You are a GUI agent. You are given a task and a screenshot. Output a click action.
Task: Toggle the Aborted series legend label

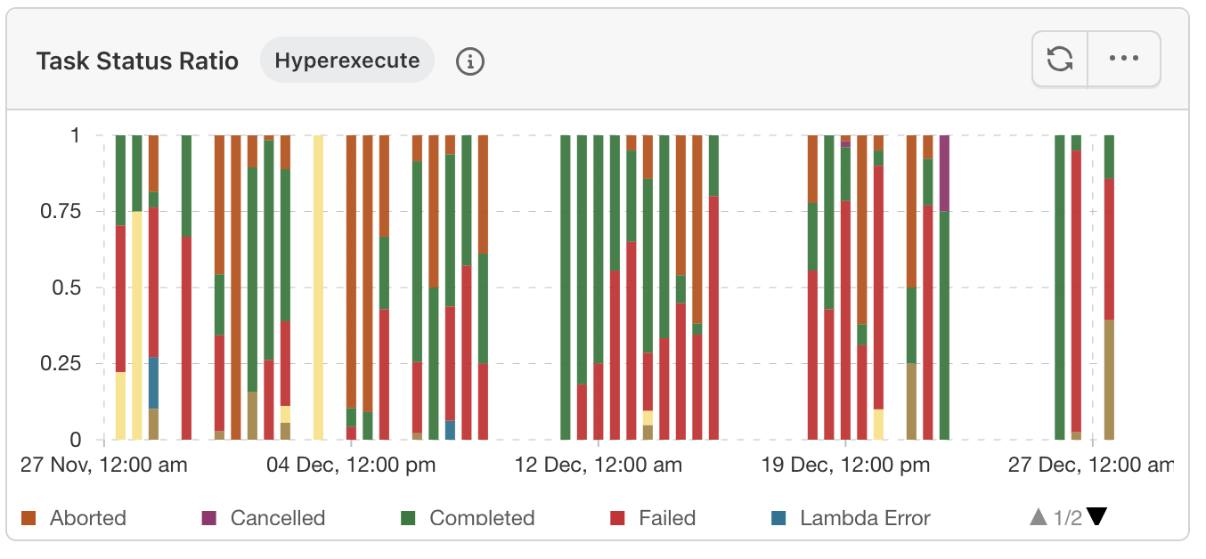click(x=88, y=518)
